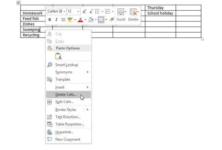Click the numbering list icon

click(108, 12)
